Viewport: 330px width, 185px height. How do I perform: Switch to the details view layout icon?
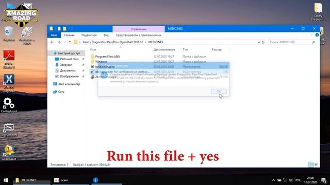point(310,164)
